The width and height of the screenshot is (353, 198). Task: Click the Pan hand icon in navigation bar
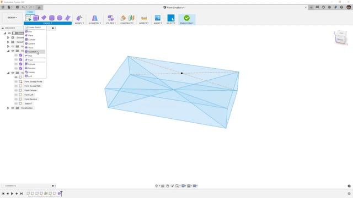[168, 186]
